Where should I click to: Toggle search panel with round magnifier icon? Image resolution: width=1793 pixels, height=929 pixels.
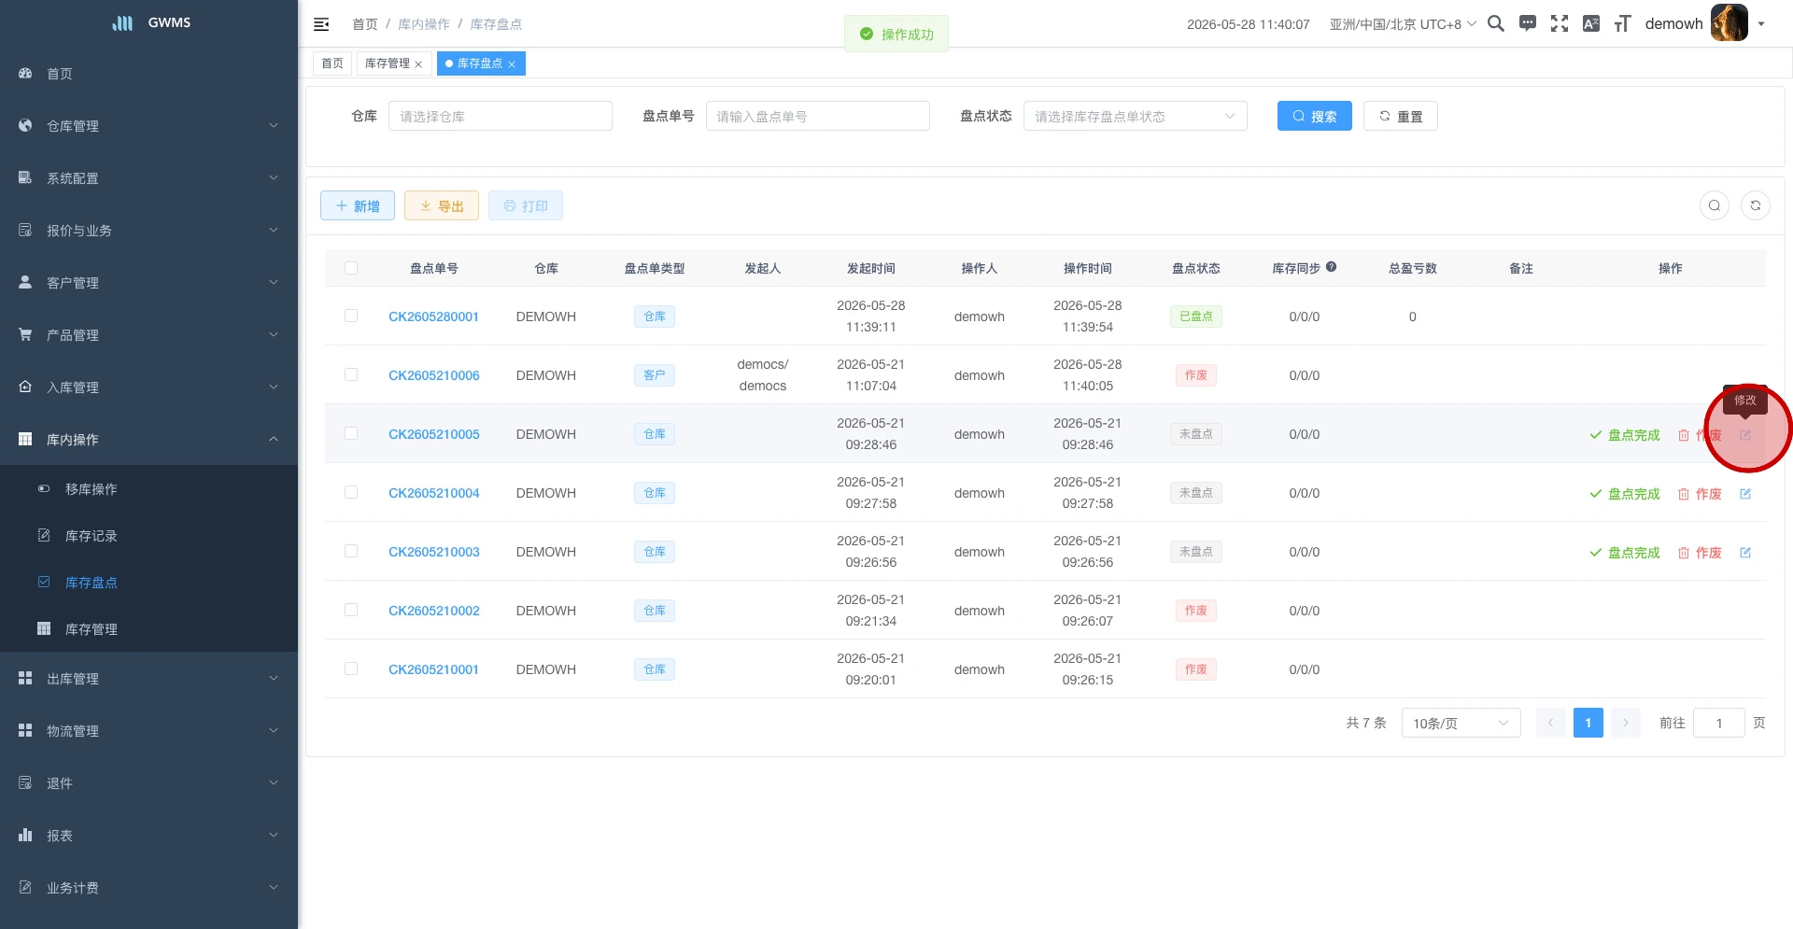(x=1715, y=205)
